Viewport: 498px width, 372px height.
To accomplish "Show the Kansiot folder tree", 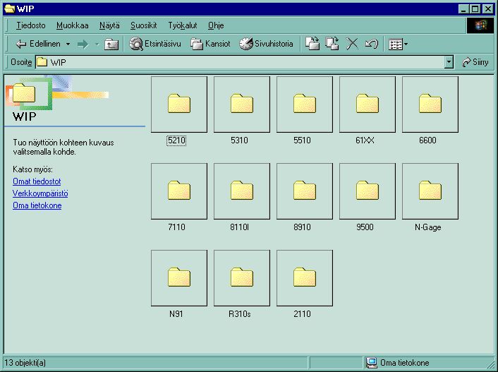I will coord(210,44).
